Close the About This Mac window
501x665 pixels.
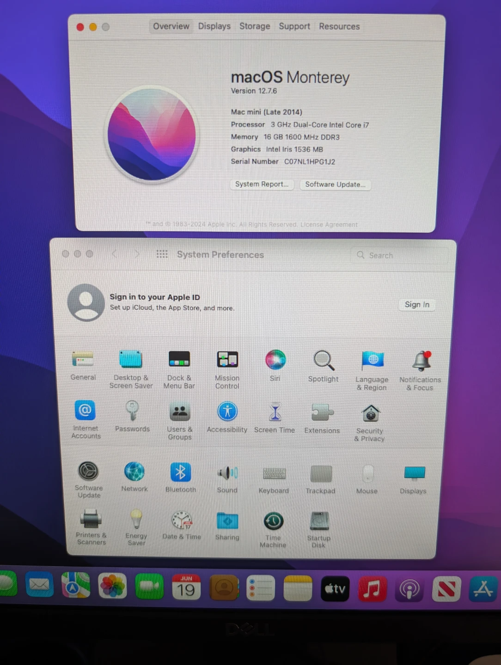(80, 27)
